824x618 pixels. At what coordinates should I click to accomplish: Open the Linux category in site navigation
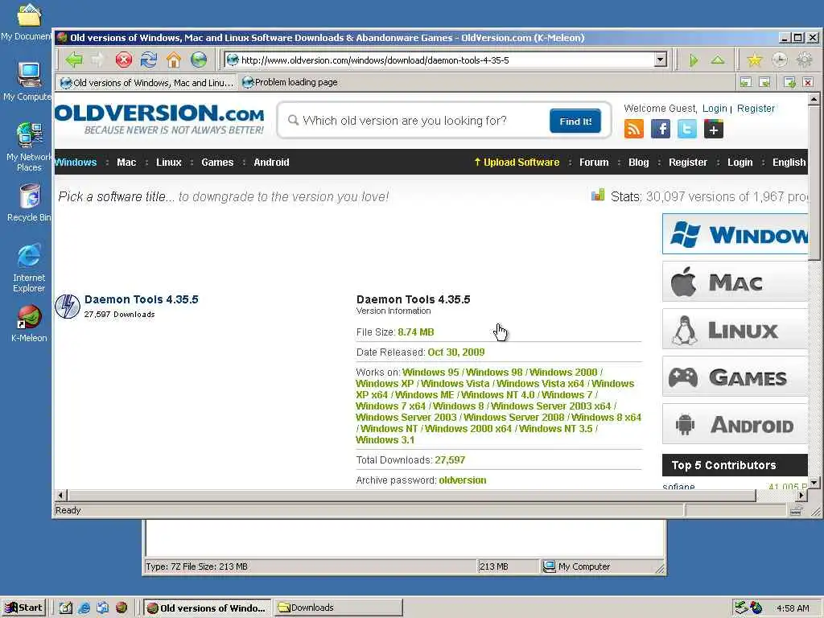coord(169,163)
